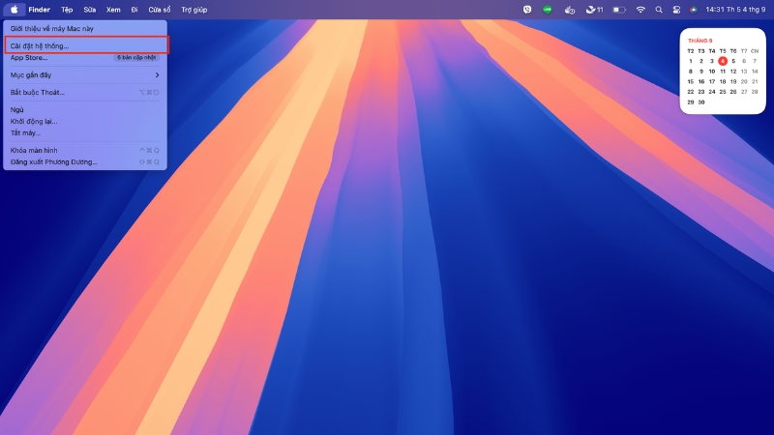Click the colorful icon beside the clock

(693, 9)
